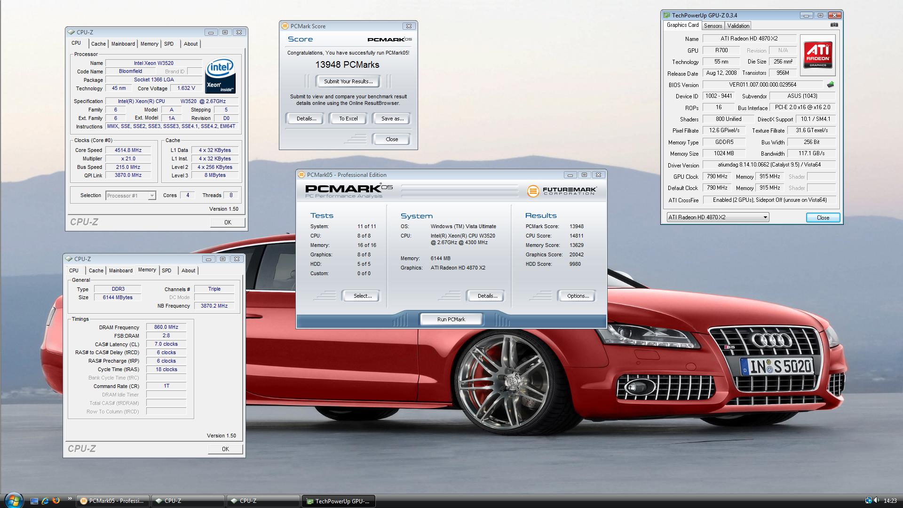Click the GPU-Z title bar application icon
The width and height of the screenshot is (903, 508).
(x=667, y=16)
